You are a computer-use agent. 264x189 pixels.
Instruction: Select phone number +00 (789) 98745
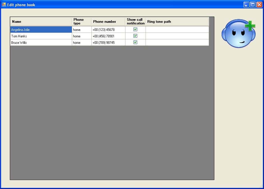[x=108, y=43]
